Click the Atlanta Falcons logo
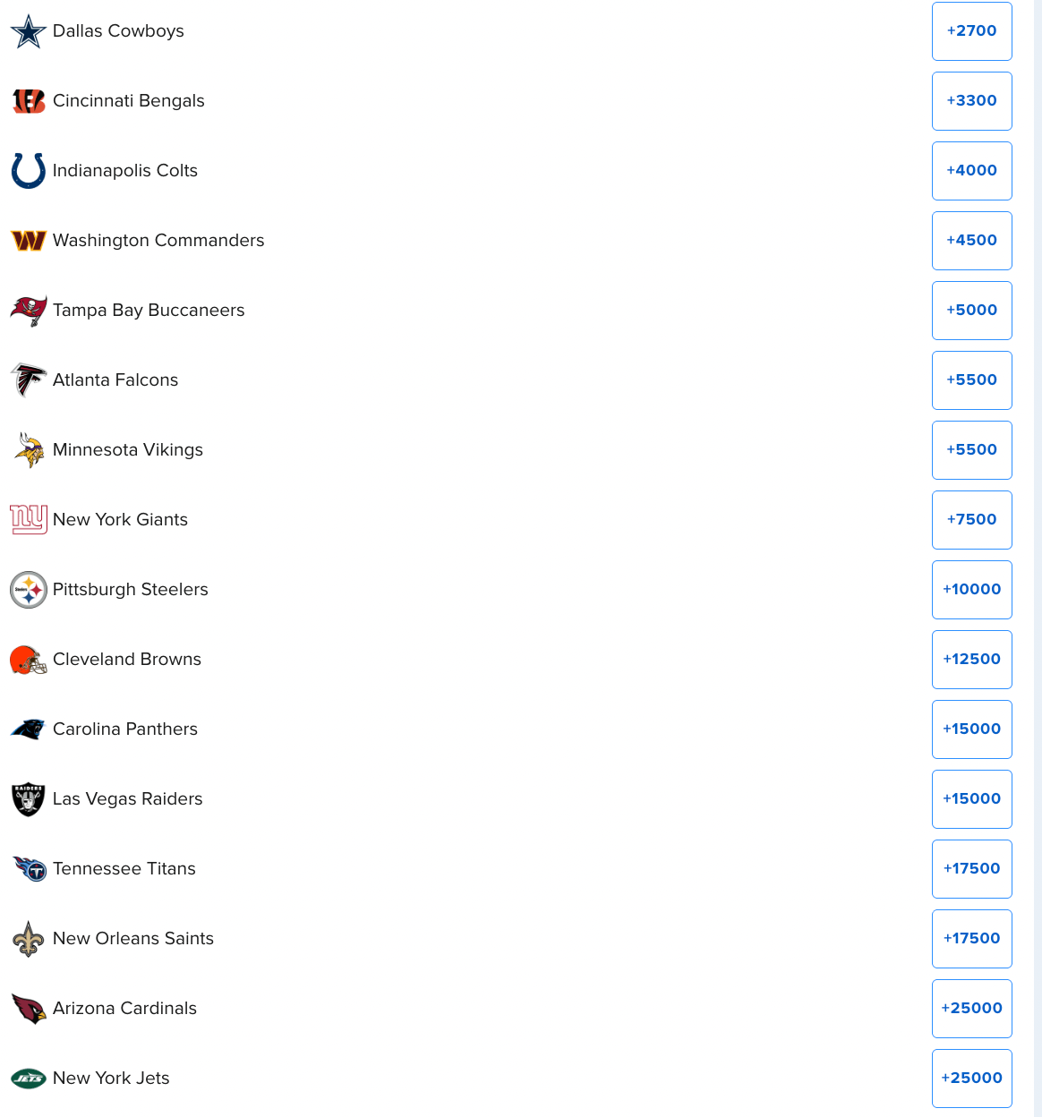The width and height of the screenshot is (1042, 1117). click(x=29, y=380)
